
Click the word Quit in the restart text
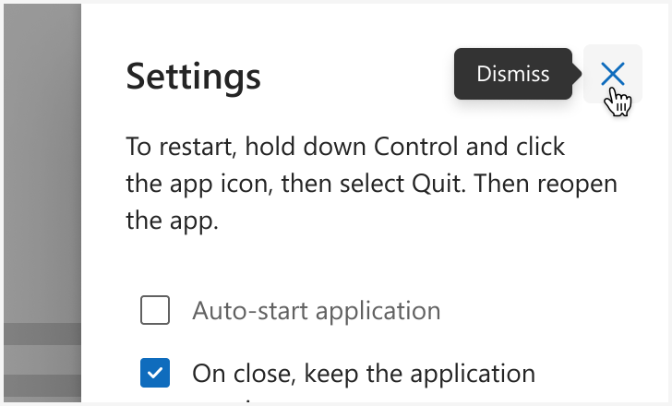(x=438, y=184)
